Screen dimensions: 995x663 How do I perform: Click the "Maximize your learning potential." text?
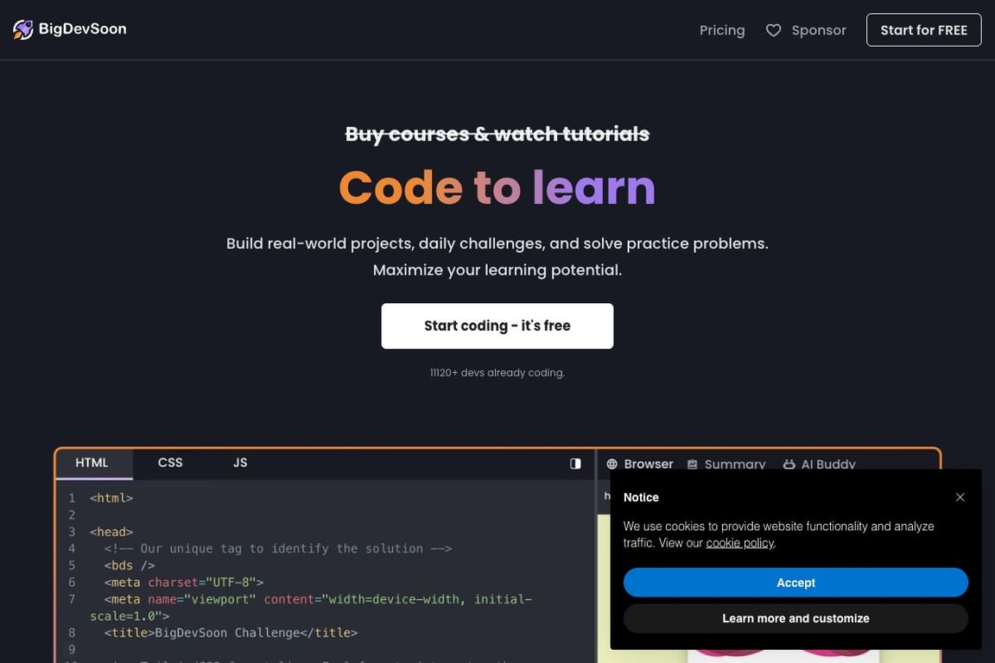pyautogui.click(x=497, y=270)
